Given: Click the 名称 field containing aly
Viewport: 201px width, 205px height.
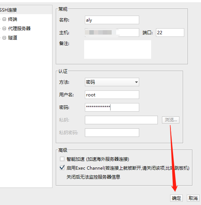Looking at the screenshot, I should [112, 20].
